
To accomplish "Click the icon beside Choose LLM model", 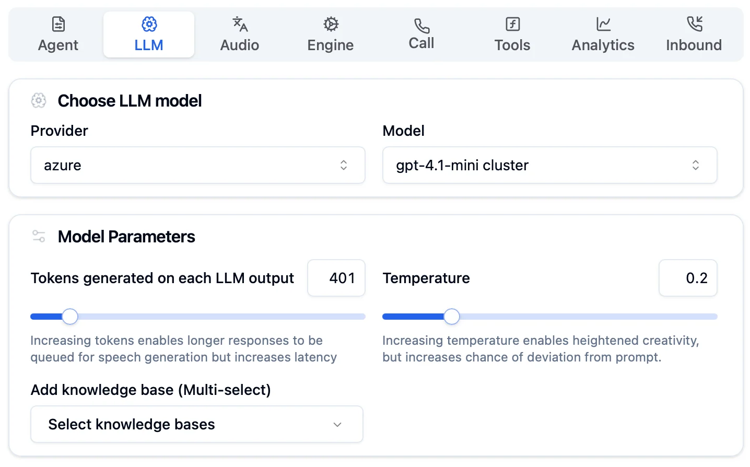I will click(39, 100).
